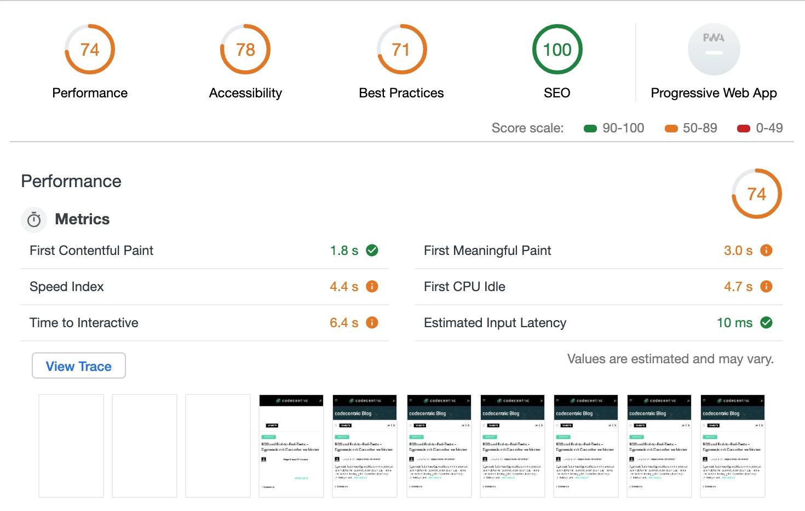Viewport: 805px width, 511px height.
Task: Click green checkmark next to First Contentful Paint
Action: [372, 251]
